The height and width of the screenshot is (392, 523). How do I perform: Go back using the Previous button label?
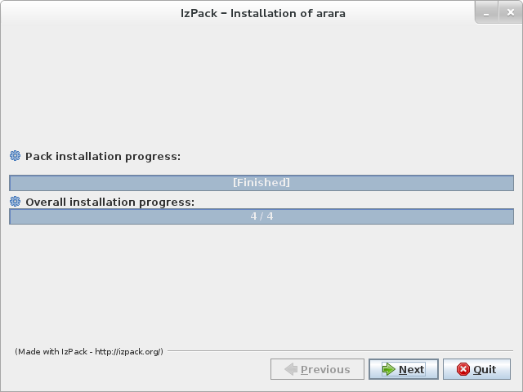point(325,369)
